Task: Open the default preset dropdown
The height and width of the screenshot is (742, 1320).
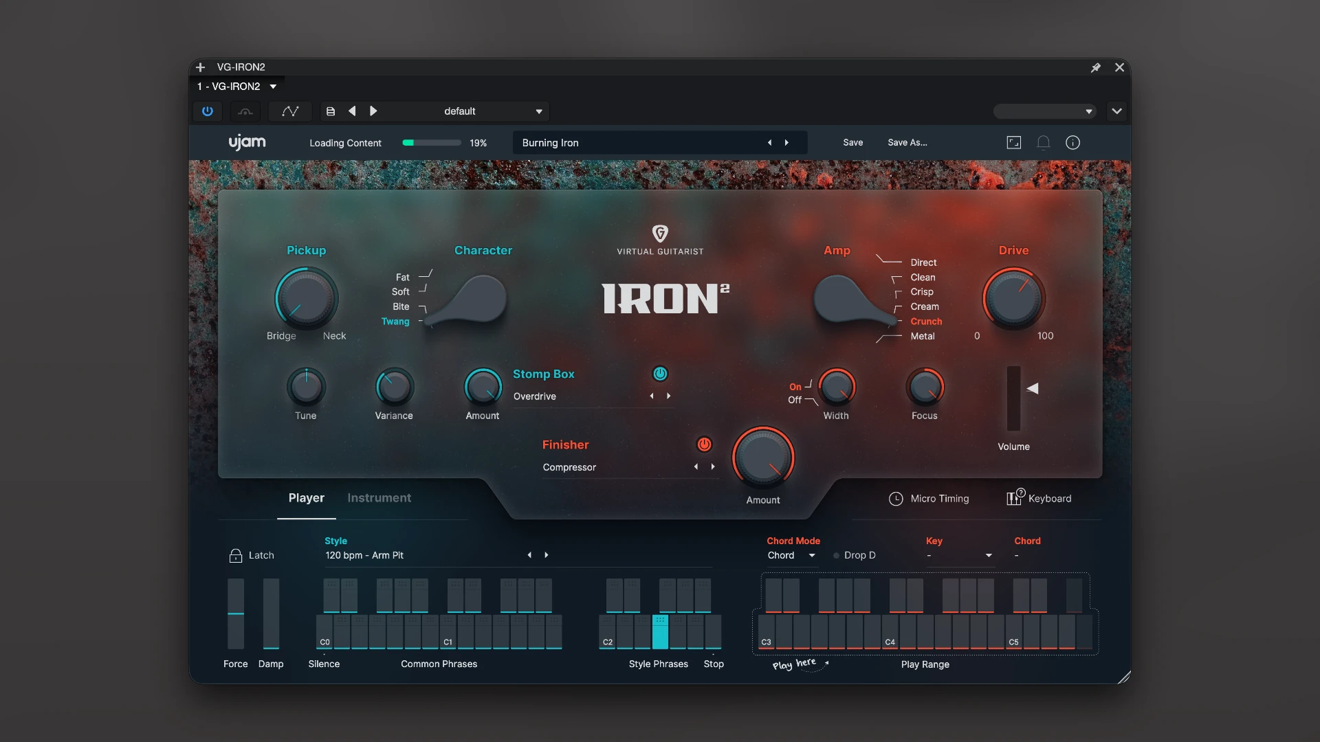Action: 539,111
